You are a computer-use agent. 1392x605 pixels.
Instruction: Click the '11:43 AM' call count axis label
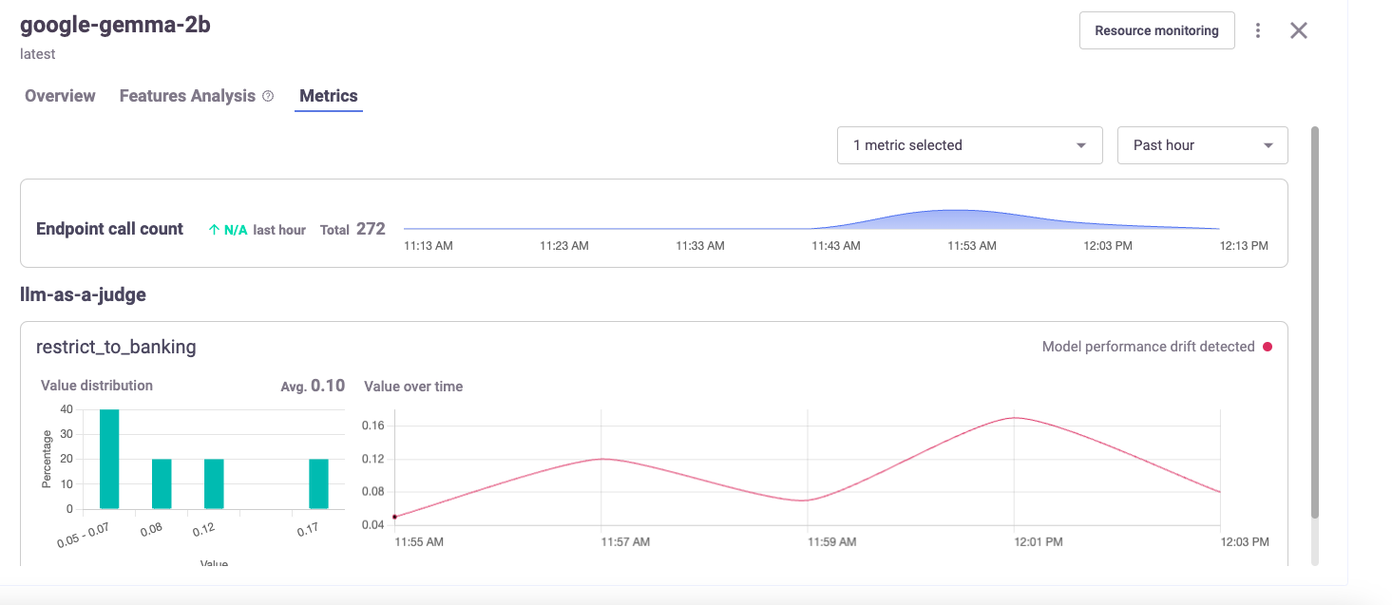click(836, 246)
